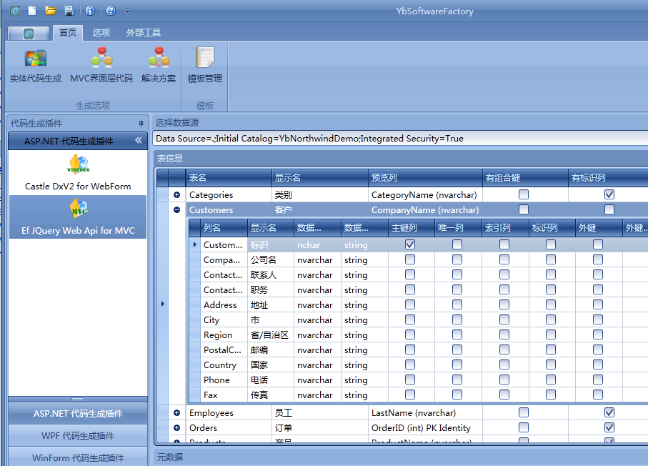Click the row indicator arrow for Custom... row
The height and width of the screenshot is (466, 648).
coord(194,244)
